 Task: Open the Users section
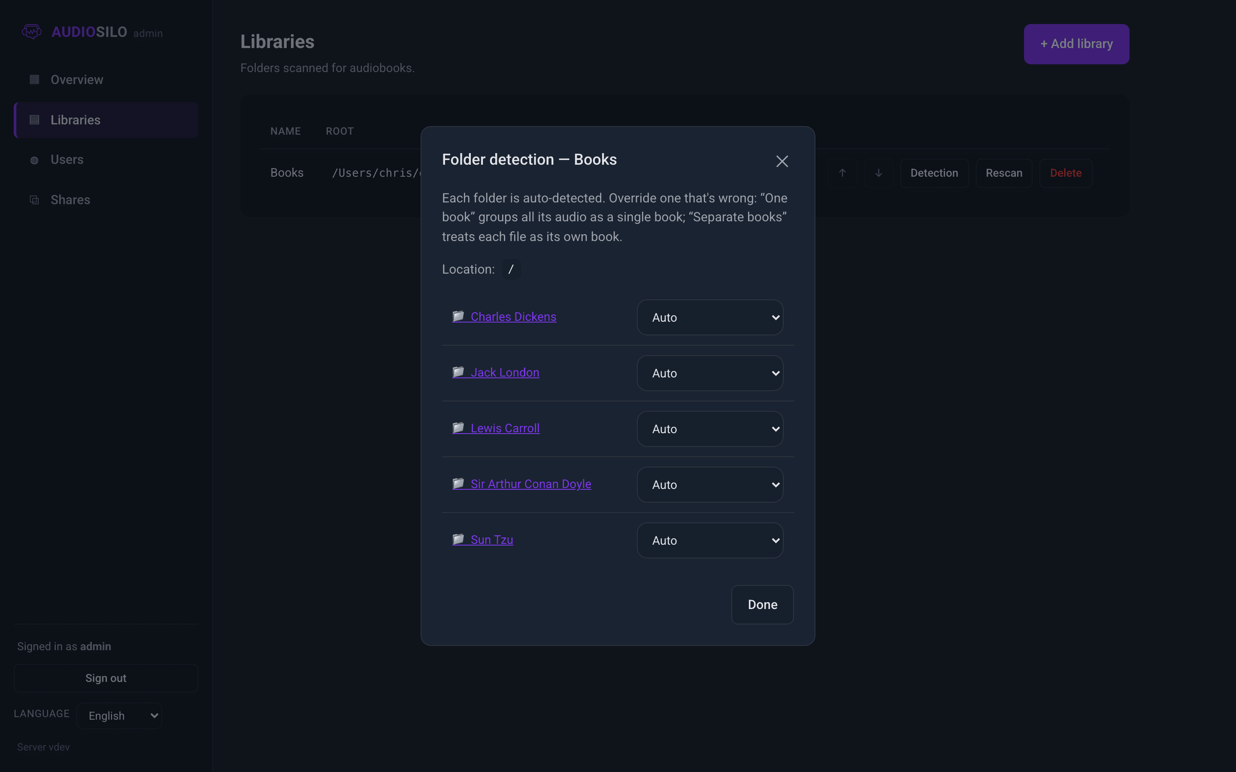[x=106, y=160]
